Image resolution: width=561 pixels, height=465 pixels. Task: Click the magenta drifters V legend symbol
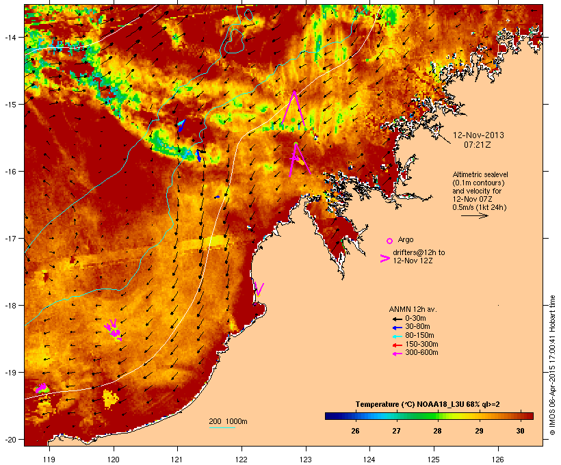point(384,258)
